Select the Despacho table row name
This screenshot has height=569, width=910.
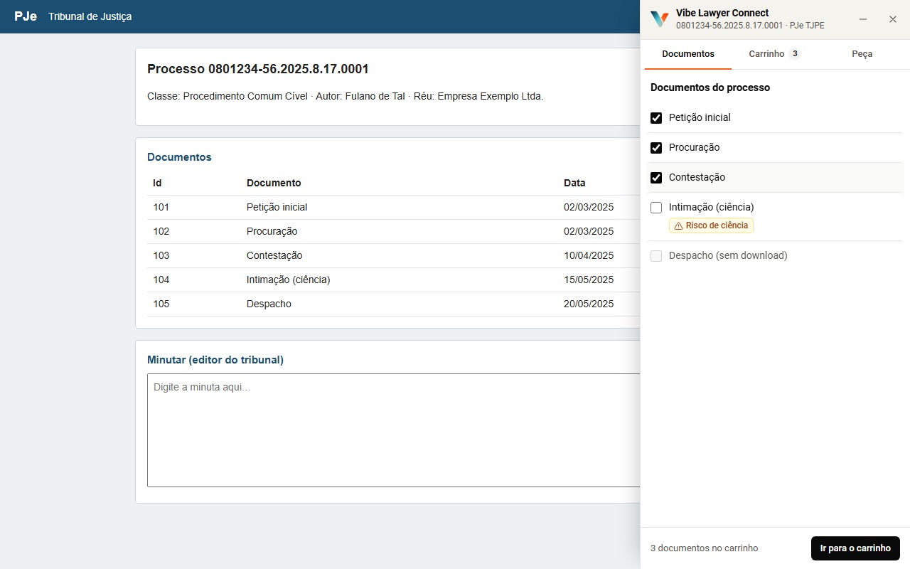pyautogui.click(x=269, y=304)
